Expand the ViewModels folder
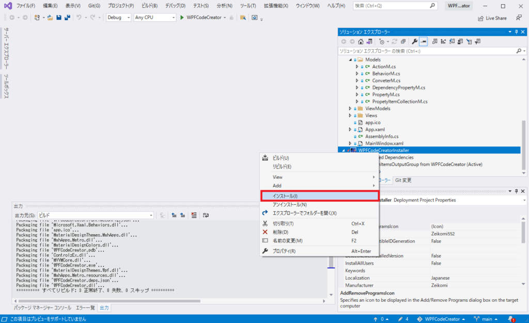This screenshot has width=529, height=323. [350, 109]
